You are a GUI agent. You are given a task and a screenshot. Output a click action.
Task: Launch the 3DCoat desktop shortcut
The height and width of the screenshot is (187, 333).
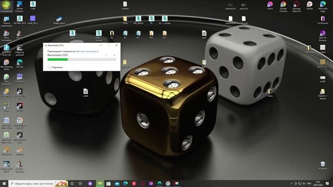(20, 63)
